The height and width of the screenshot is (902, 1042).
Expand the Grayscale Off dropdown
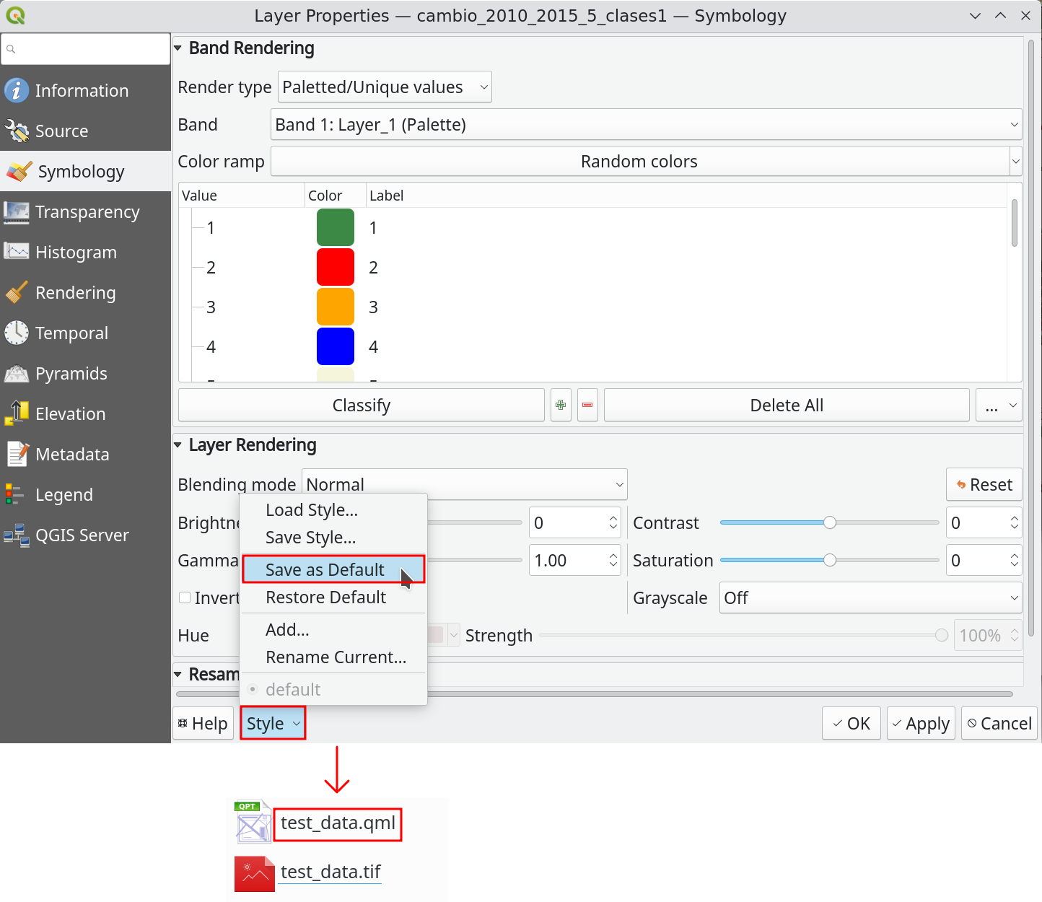coord(870,597)
